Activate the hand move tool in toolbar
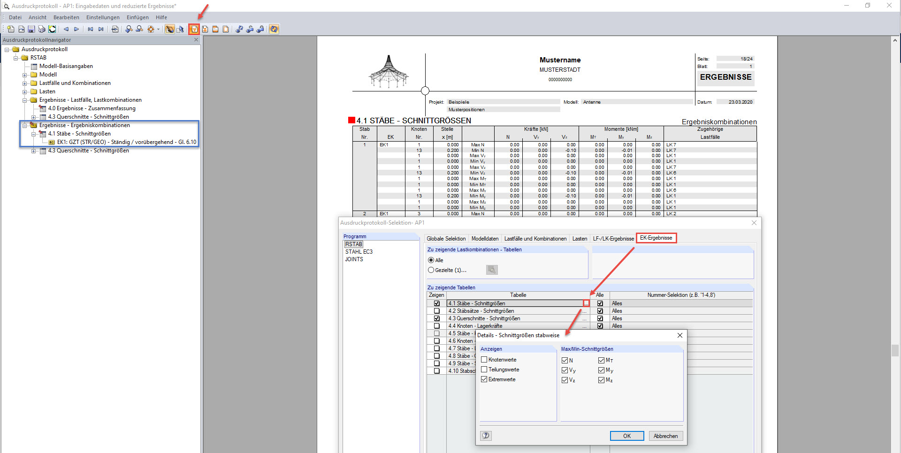This screenshot has height=453, width=901. (170, 29)
